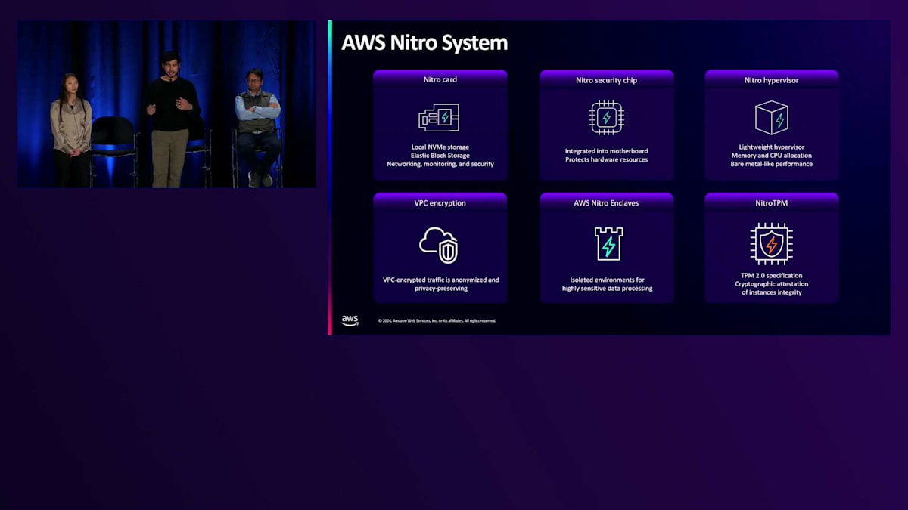Click the text of instances integrity
Screen dimensions: 908x510
click(x=772, y=292)
